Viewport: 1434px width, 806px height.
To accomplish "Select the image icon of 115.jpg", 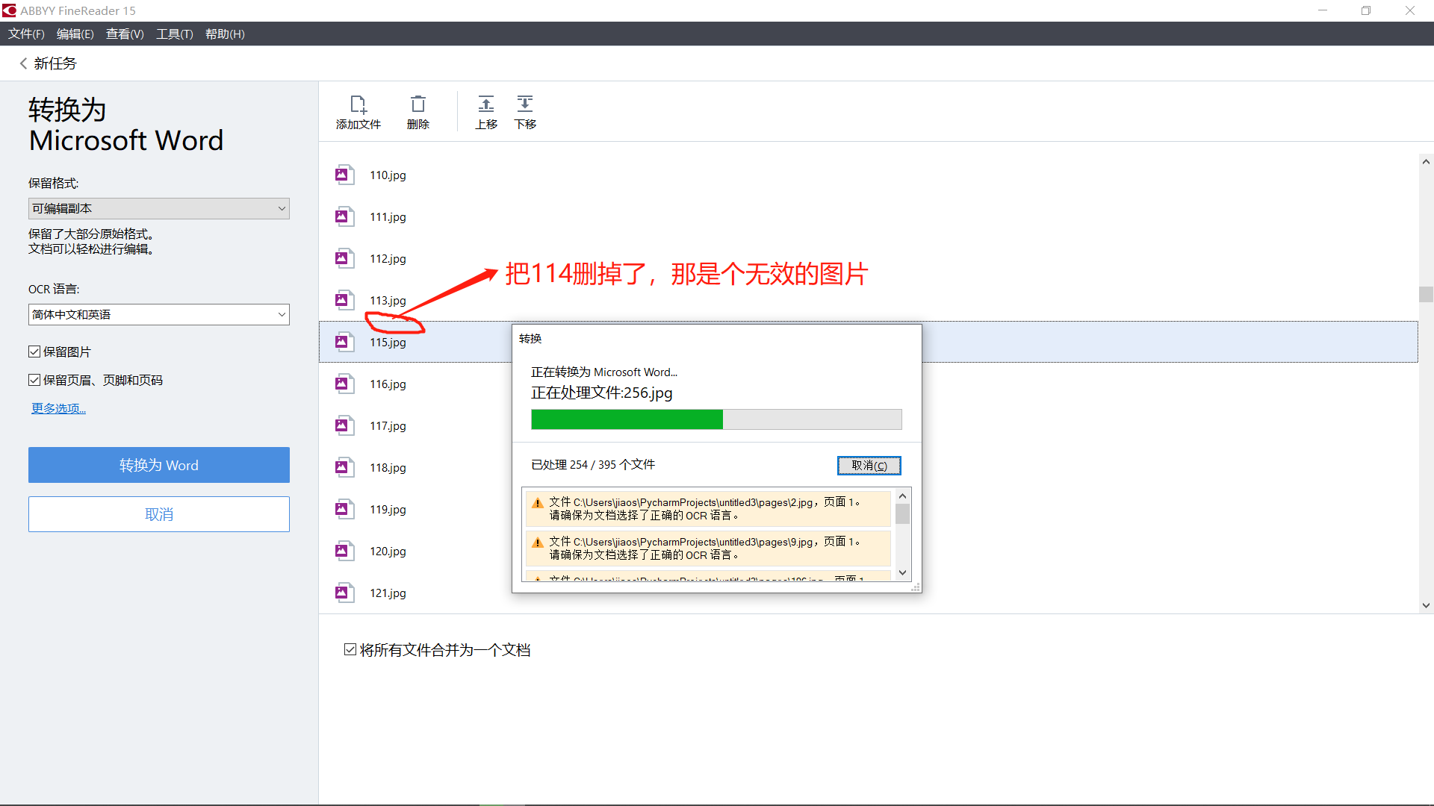I will [344, 342].
